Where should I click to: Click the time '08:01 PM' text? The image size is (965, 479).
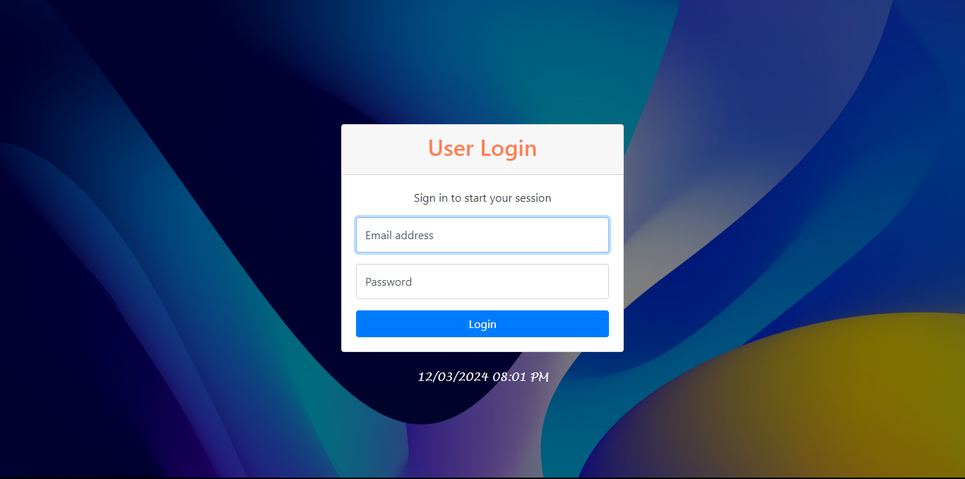coord(521,377)
